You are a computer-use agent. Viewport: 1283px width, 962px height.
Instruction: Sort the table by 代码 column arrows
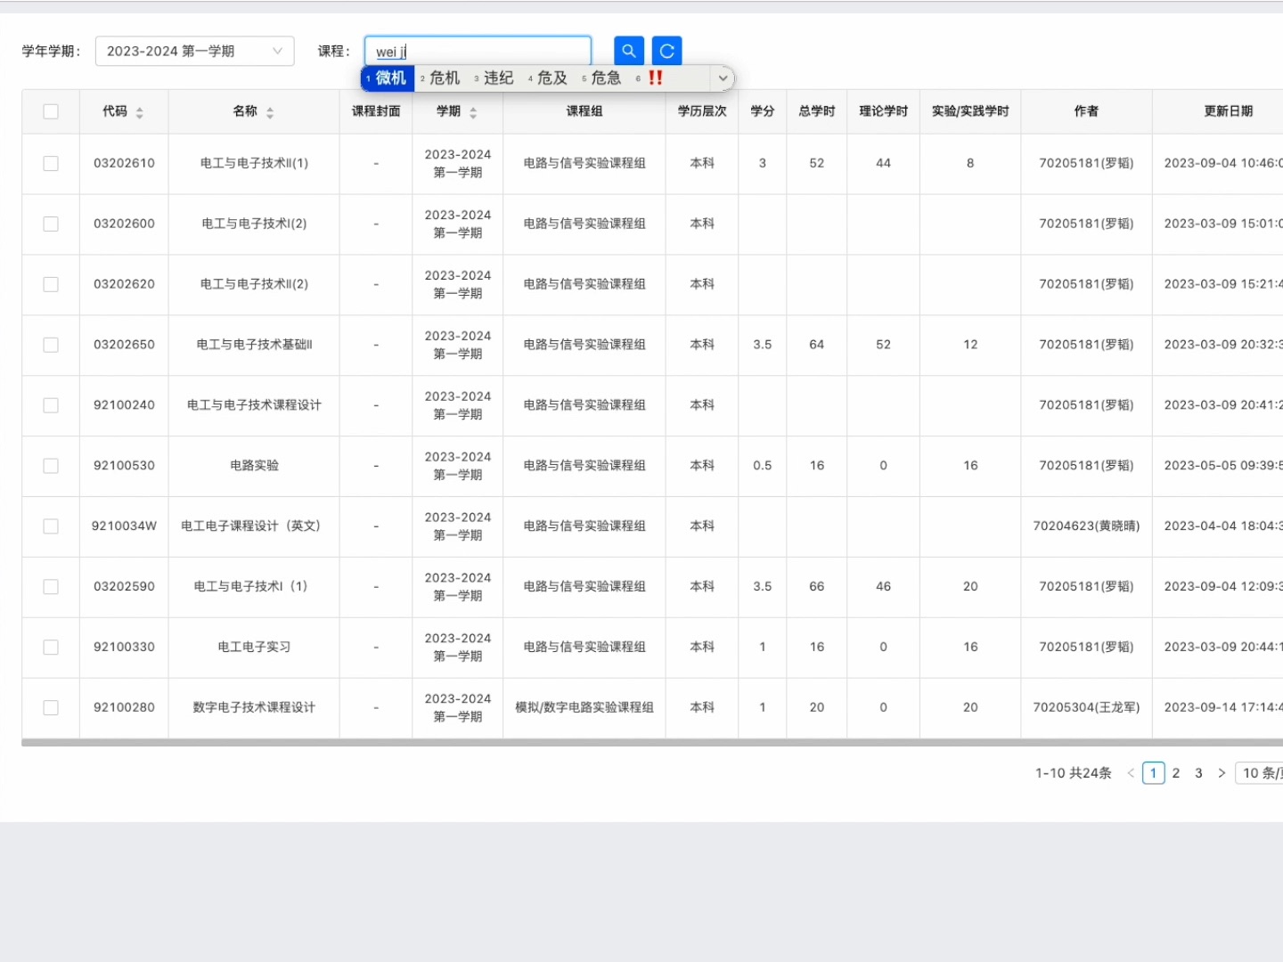tap(140, 112)
